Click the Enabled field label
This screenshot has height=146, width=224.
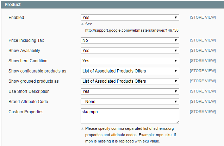[x=16, y=18]
